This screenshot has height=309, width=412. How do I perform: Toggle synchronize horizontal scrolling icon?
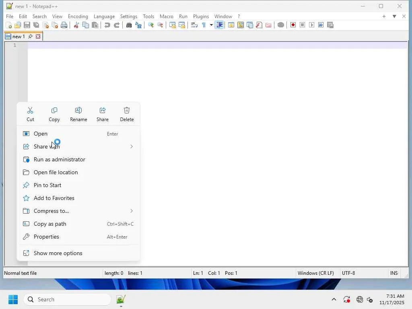pos(181,25)
